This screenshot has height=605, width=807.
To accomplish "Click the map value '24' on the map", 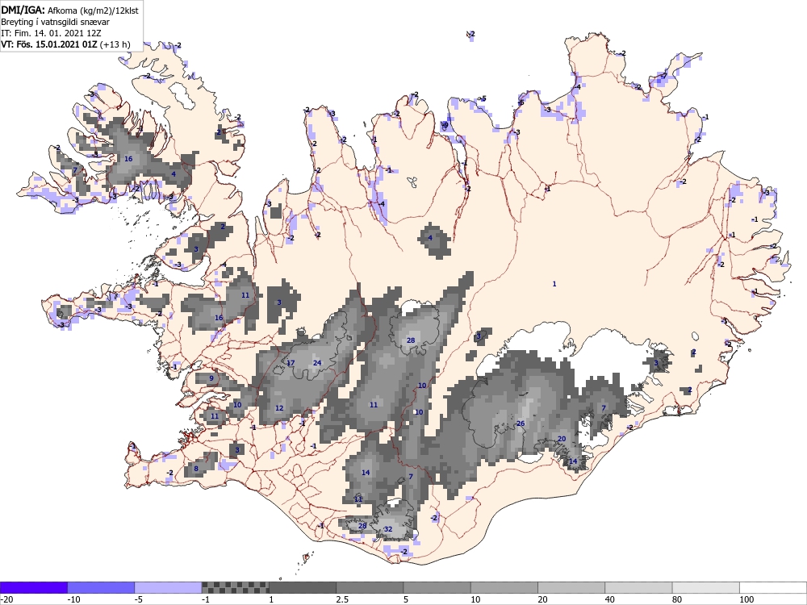I will 317,363.
